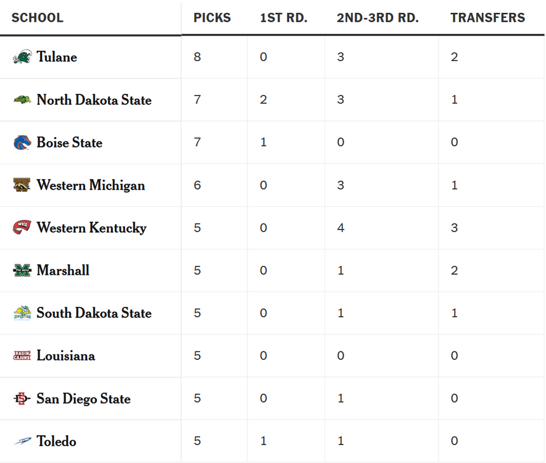
Task: Select the Toledo school name
Action: (x=56, y=441)
